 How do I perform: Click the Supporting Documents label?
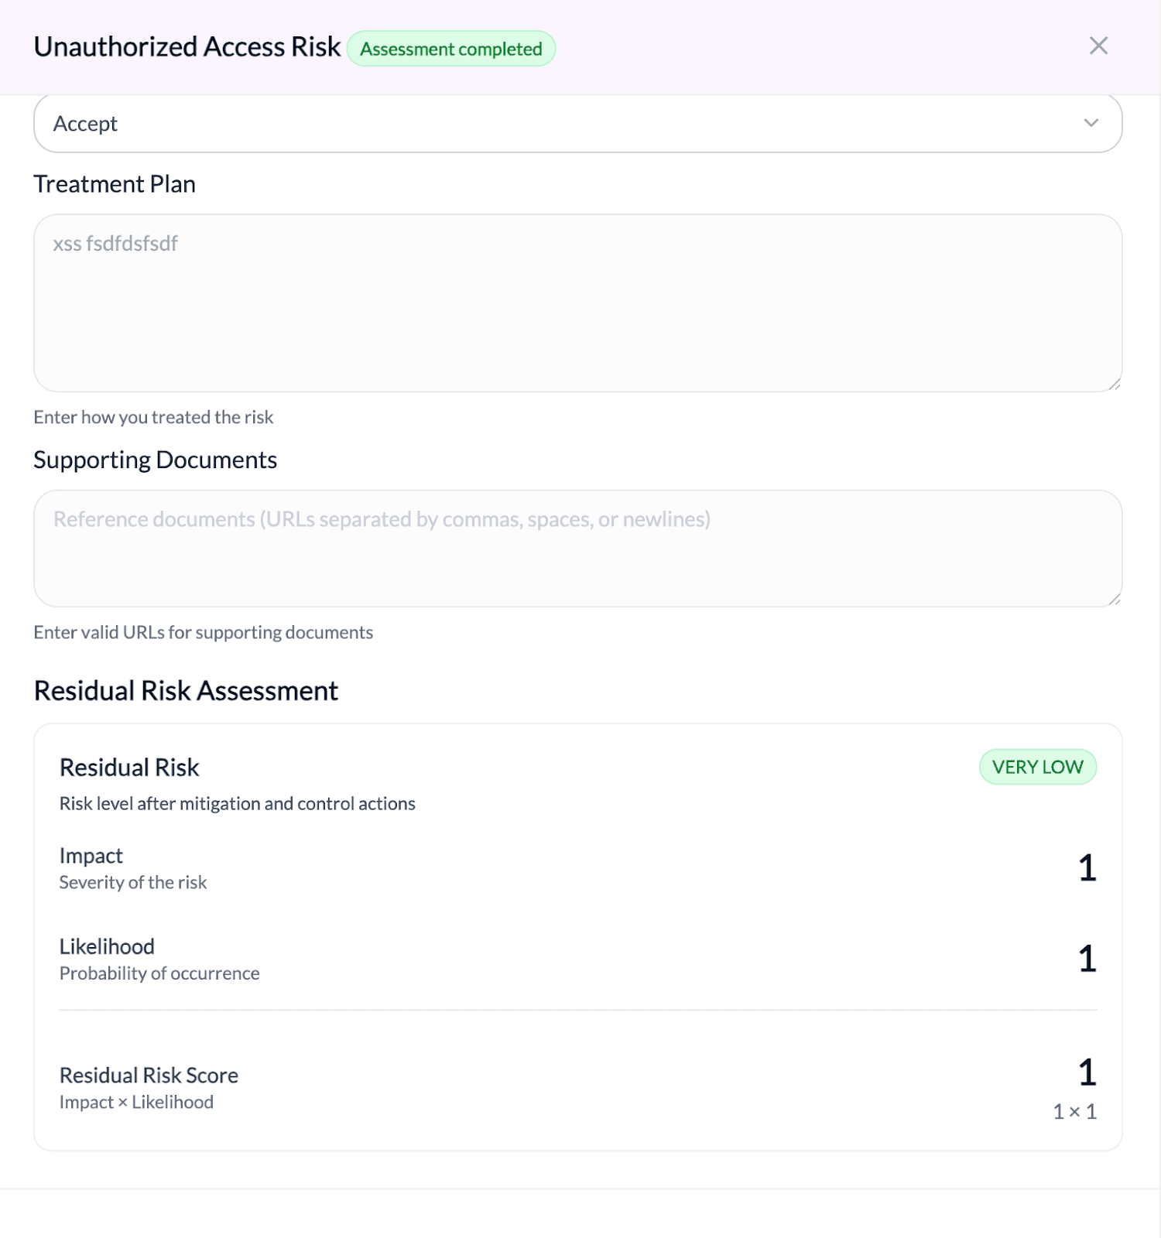click(155, 460)
